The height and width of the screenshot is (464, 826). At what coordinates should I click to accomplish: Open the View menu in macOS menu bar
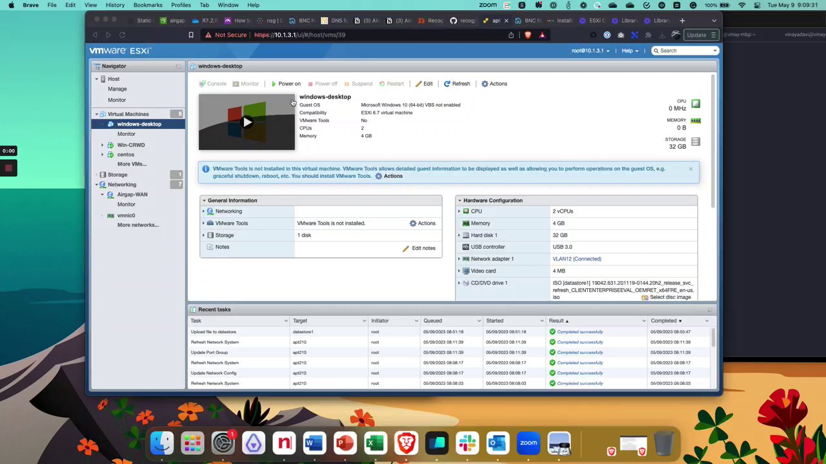[x=90, y=5]
